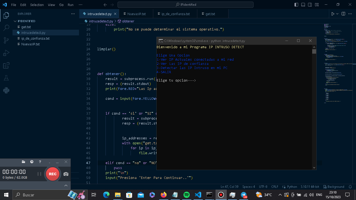Open recorder schedule clock icon
356x200 pixels.
click(32, 162)
